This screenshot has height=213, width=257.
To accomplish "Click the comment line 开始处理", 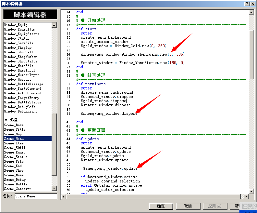I will click(x=91, y=20).
